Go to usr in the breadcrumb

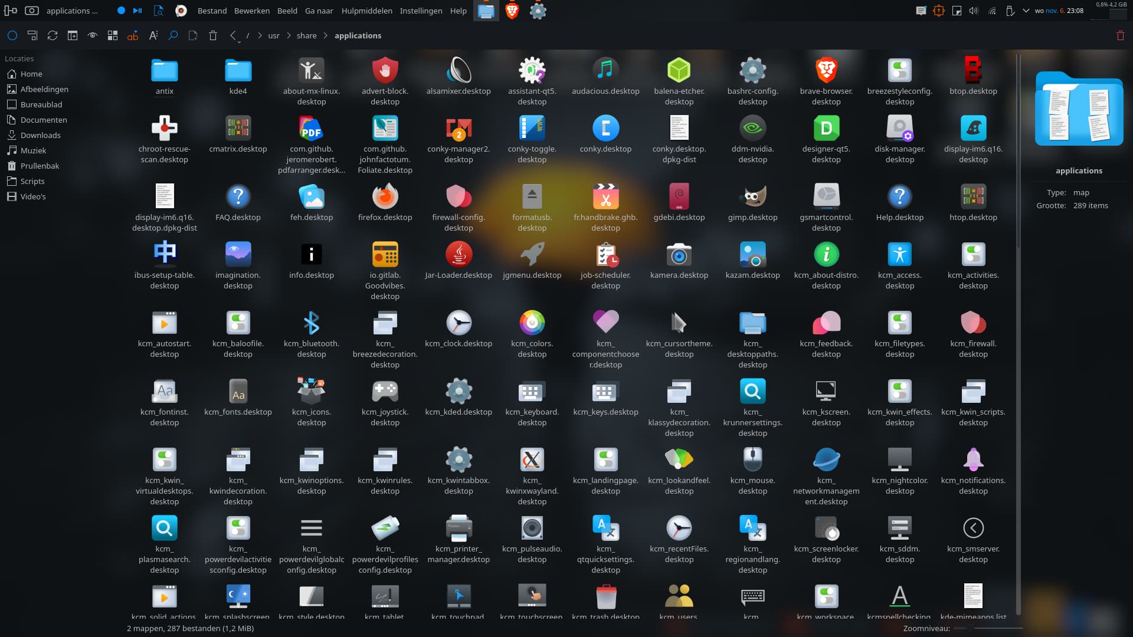pos(274,35)
